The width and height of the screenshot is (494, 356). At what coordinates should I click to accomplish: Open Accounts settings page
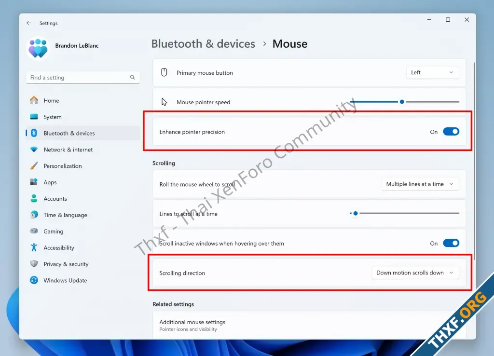pyautogui.click(x=83, y=199)
